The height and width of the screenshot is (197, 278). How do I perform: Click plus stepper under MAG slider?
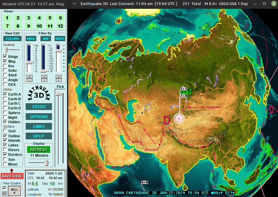click(30, 77)
